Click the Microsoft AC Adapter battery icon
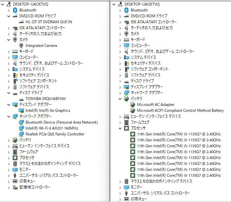 (x=133, y=105)
